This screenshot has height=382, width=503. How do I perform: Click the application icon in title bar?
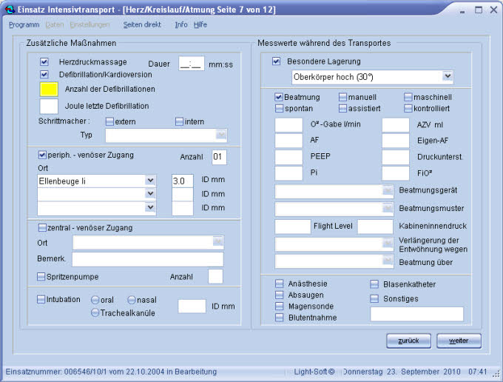pyautogui.click(x=10, y=10)
